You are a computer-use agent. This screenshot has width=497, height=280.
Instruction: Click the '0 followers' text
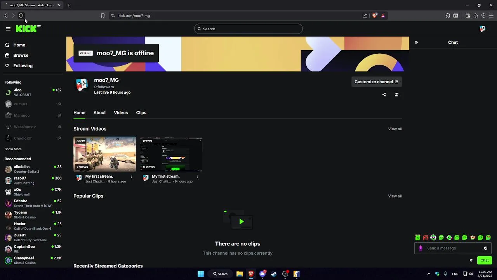(104, 87)
